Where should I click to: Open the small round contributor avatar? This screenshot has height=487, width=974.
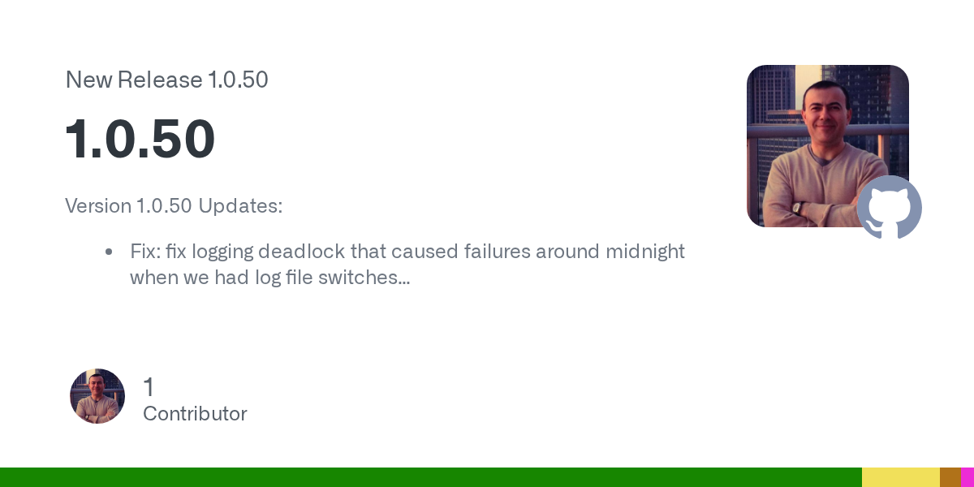[x=97, y=396]
